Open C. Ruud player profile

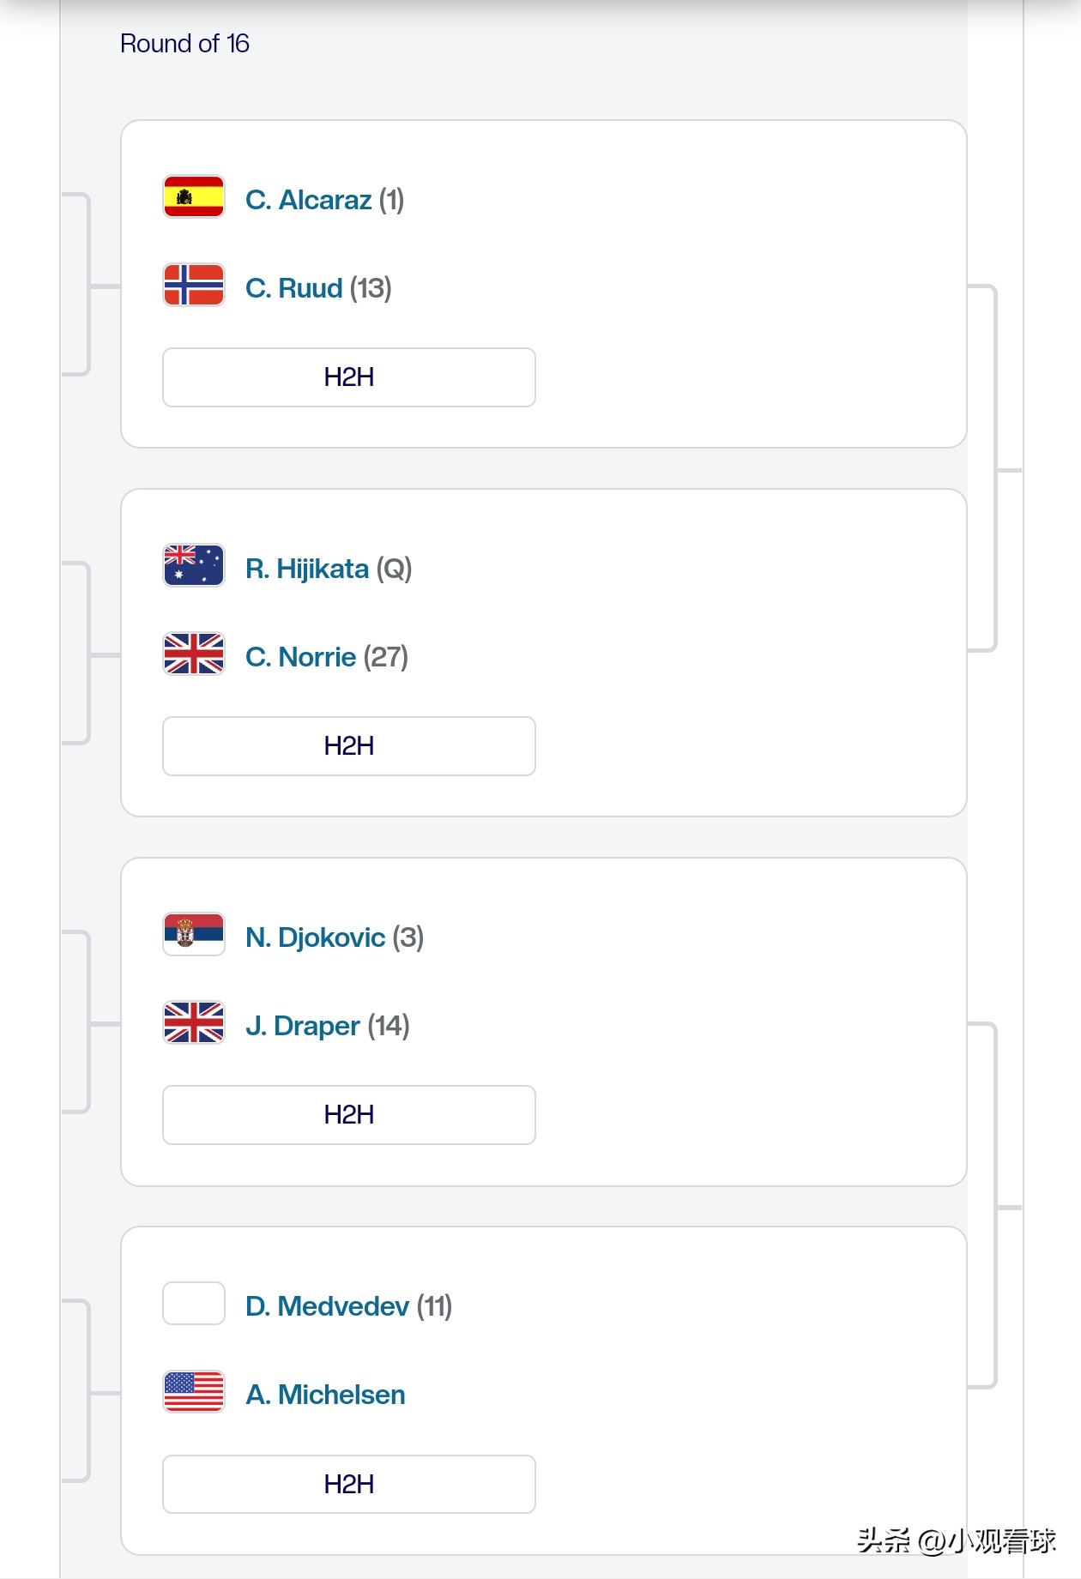pos(293,288)
